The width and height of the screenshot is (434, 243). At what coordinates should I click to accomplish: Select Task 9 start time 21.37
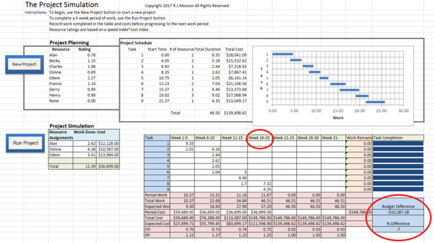164,101
